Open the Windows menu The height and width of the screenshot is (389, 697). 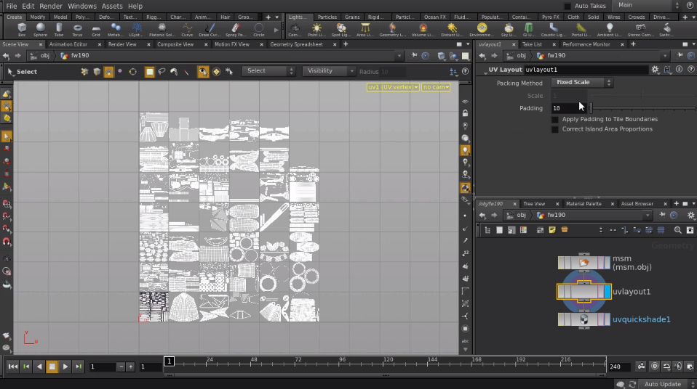(81, 7)
